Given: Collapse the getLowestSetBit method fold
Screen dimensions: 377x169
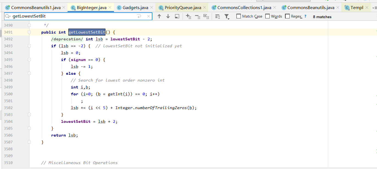Looking at the screenshot, I should point(29,32).
